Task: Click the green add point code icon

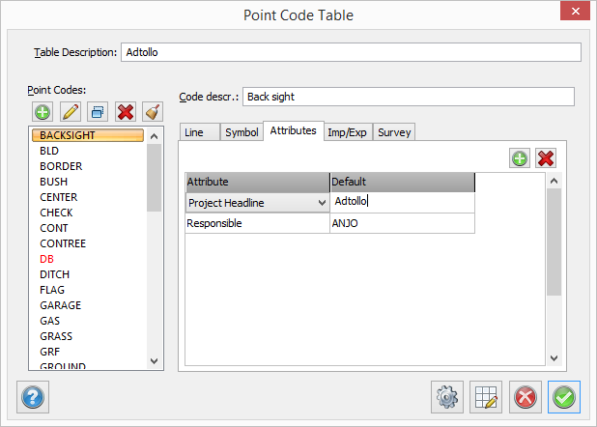Action: pos(43,111)
